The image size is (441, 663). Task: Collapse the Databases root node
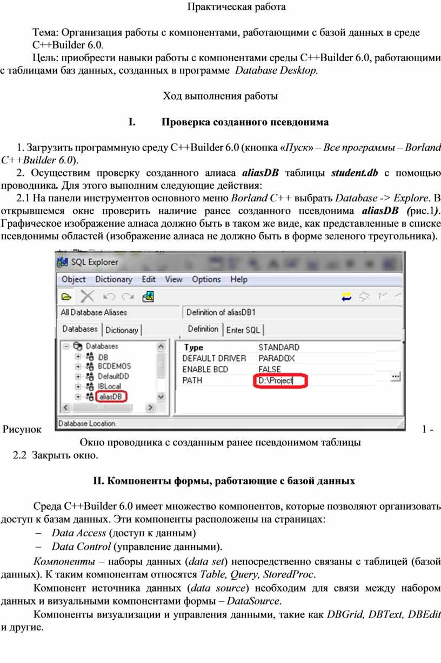66,346
